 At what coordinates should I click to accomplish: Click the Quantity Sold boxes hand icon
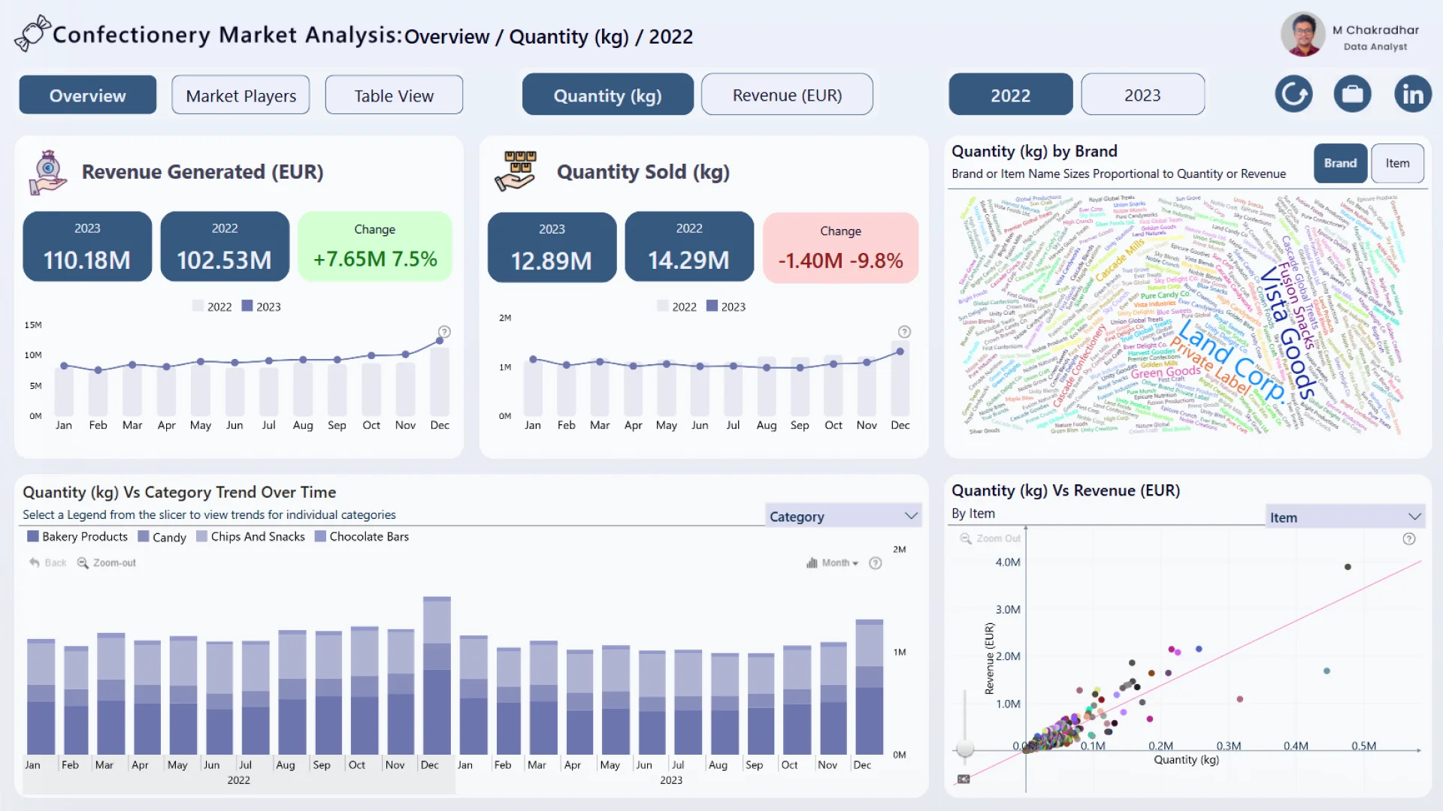click(516, 170)
